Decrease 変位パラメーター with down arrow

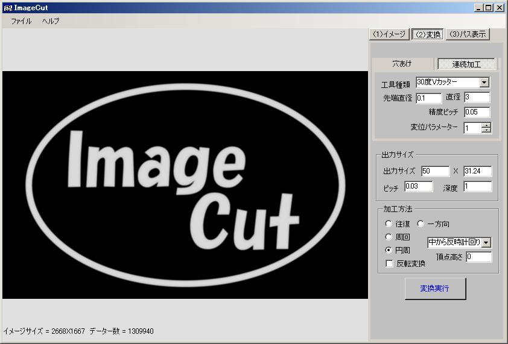pyautogui.click(x=486, y=130)
